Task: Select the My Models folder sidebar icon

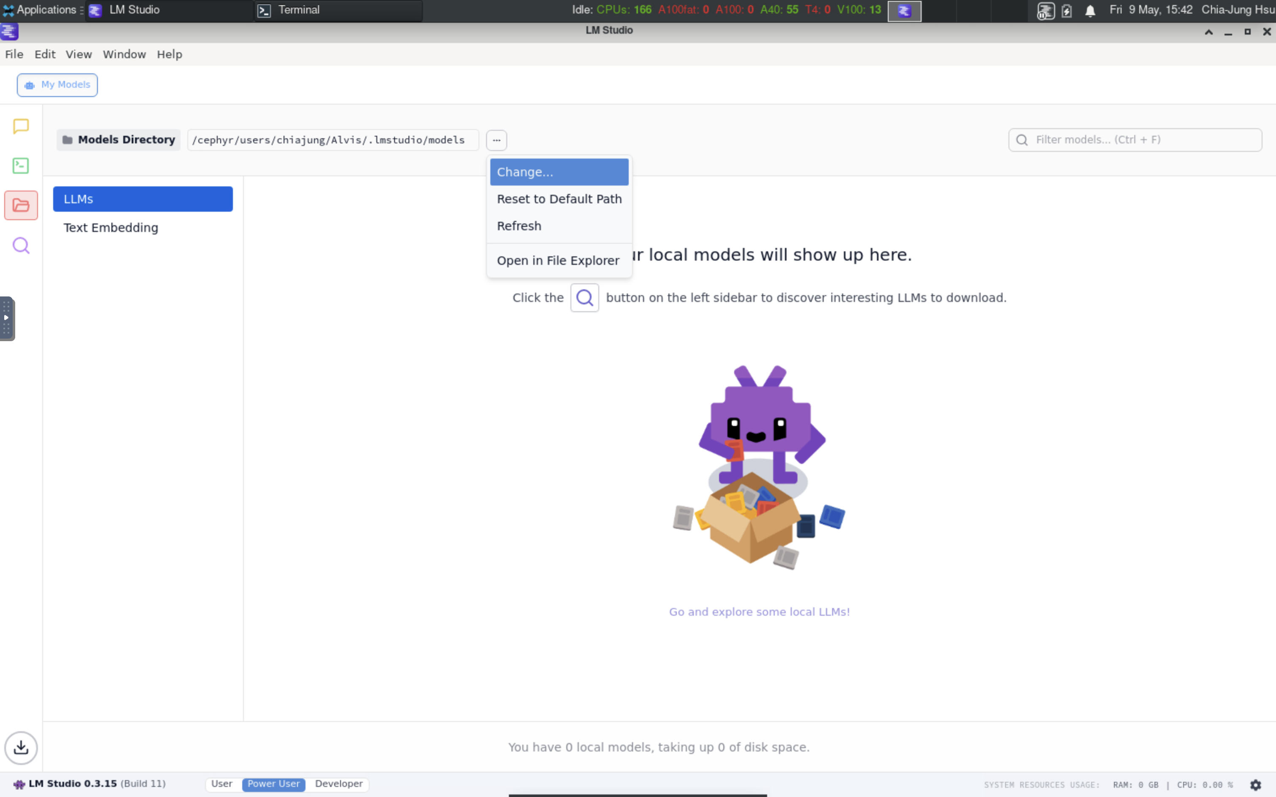Action: (21, 205)
